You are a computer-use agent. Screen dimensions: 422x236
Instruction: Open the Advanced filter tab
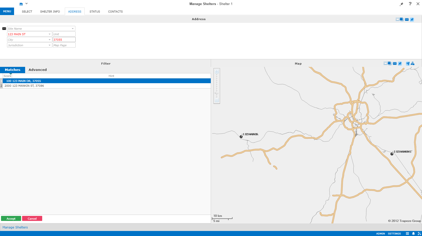37,70
